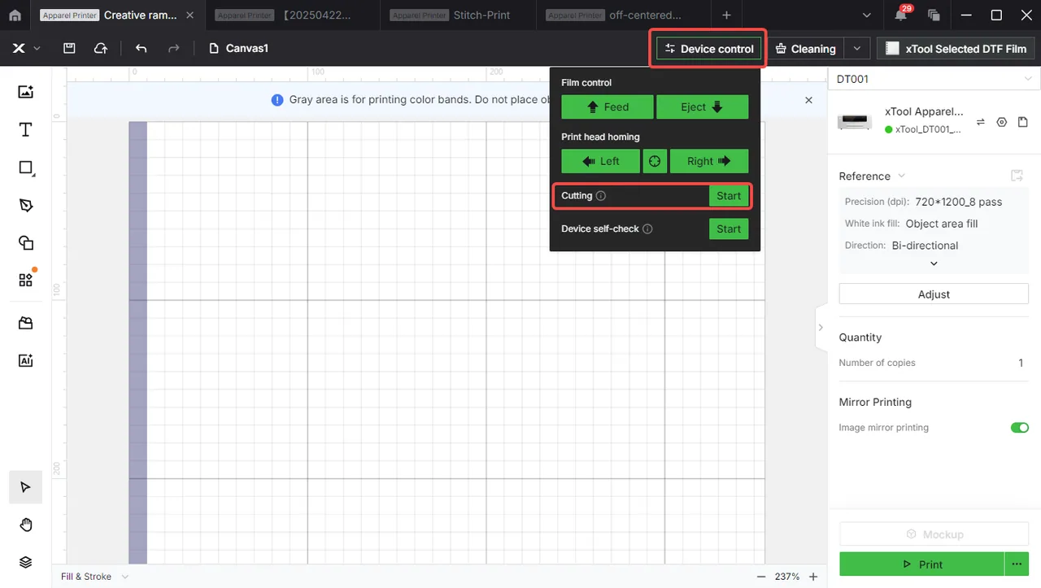Expand the tab list chevron

pos(868,15)
